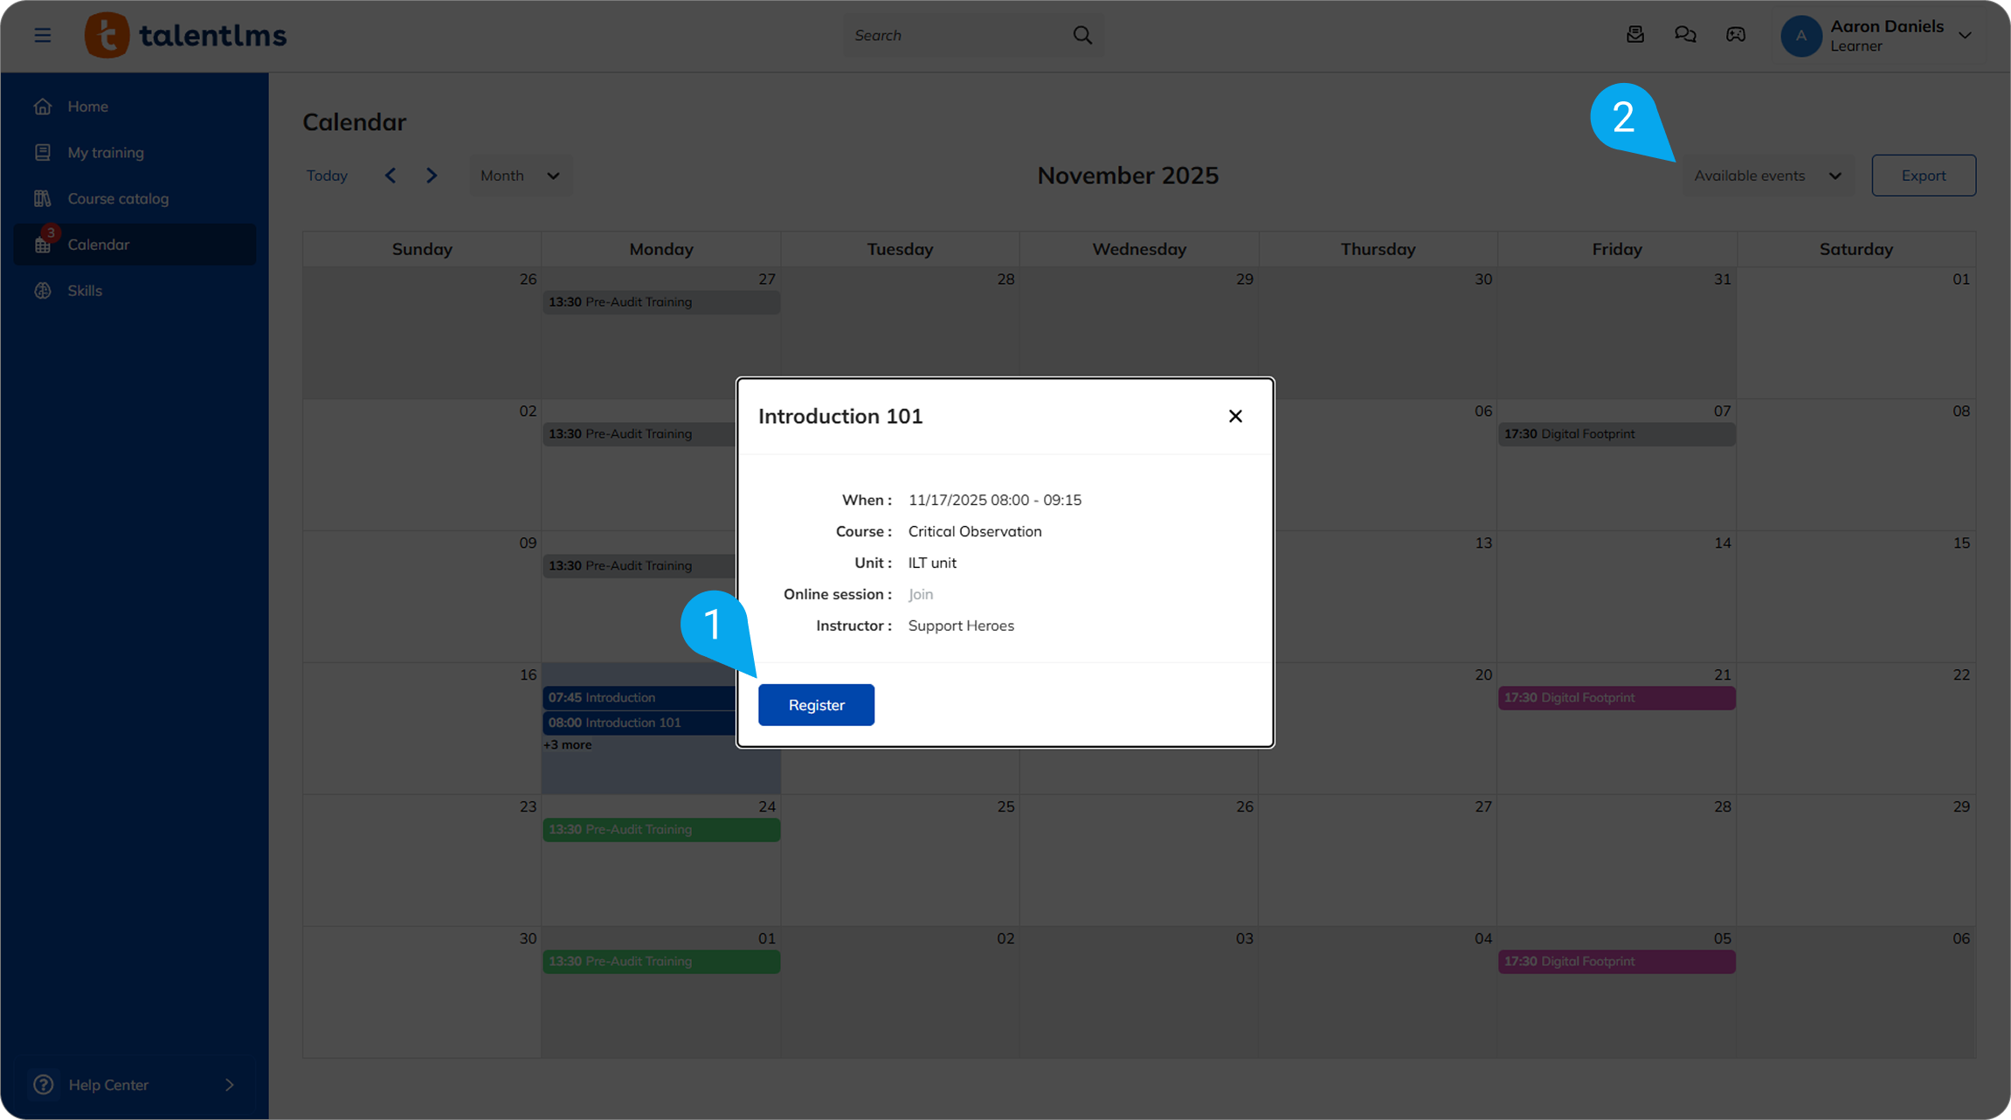Image resolution: width=2011 pixels, height=1120 pixels.
Task: Click inside the Search field
Action: coord(957,35)
